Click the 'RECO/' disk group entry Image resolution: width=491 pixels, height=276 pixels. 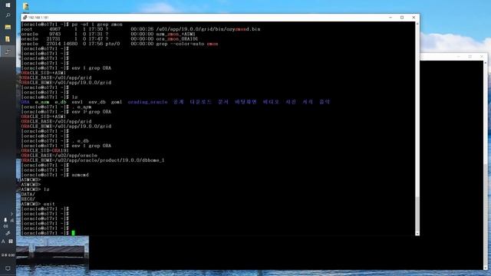coord(28,199)
